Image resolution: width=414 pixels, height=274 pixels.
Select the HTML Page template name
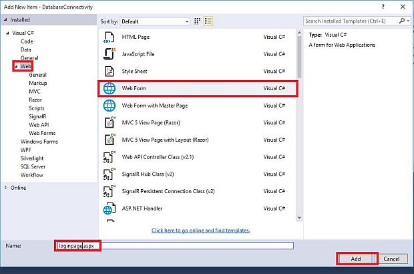coord(136,37)
